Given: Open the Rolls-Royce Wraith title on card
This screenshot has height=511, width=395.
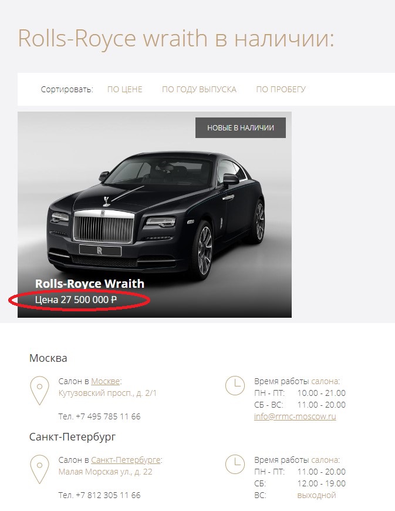Looking at the screenshot, I should point(90,284).
